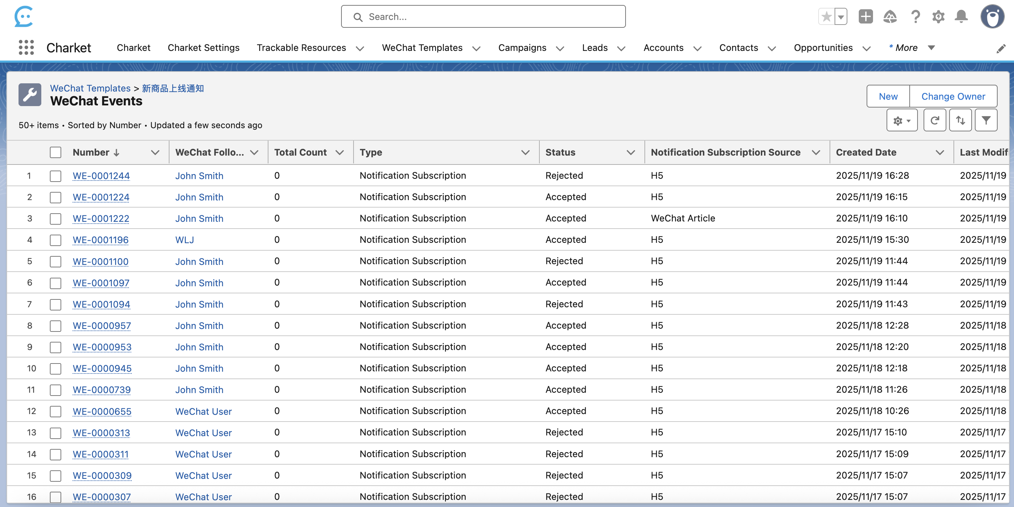Expand the Campaigns tab chevron
This screenshot has height=507, width=1014.
click(560, 48)
